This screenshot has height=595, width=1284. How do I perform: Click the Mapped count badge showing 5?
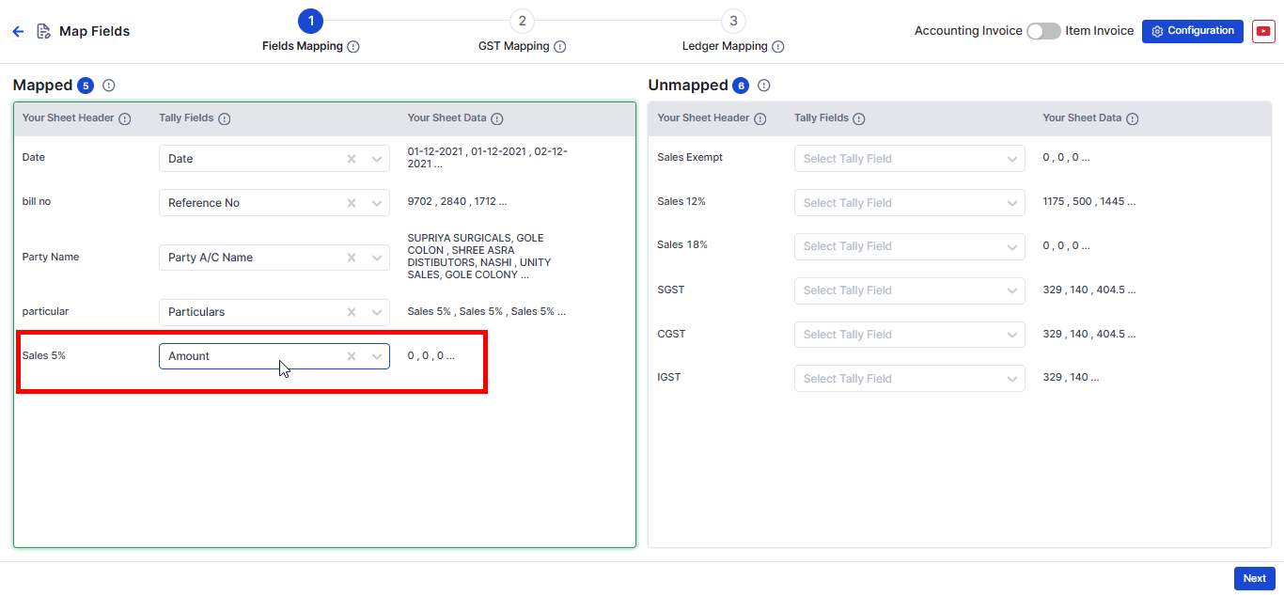(86, 86)
